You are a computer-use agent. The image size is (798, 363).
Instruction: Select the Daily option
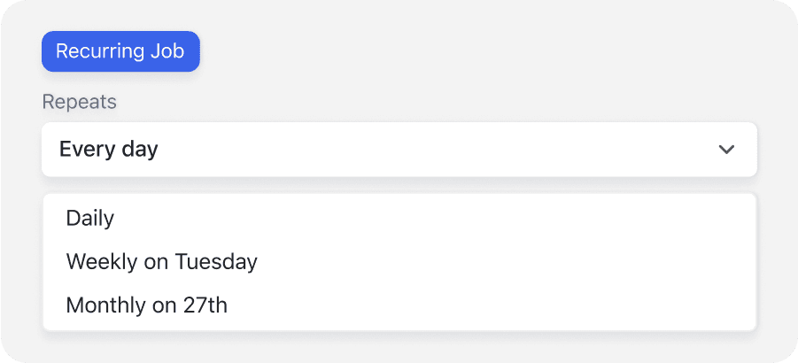click(90, 218)
